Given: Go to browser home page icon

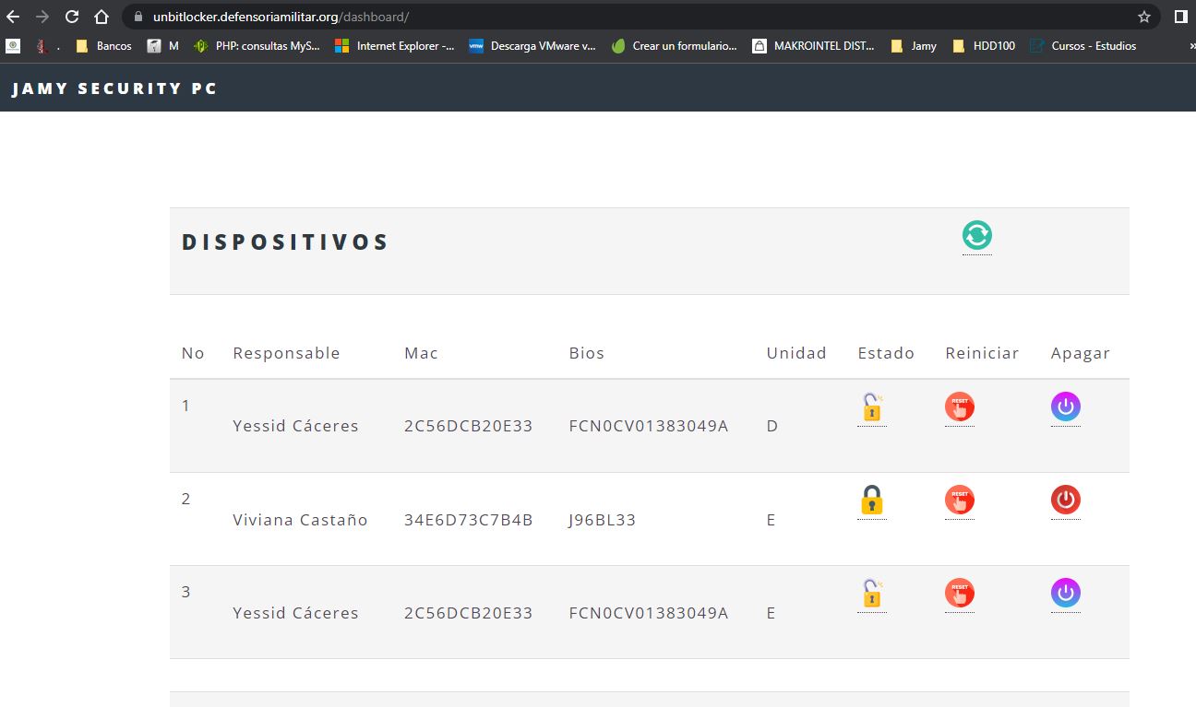Looking at the screenshot, I should pos(102,17).
